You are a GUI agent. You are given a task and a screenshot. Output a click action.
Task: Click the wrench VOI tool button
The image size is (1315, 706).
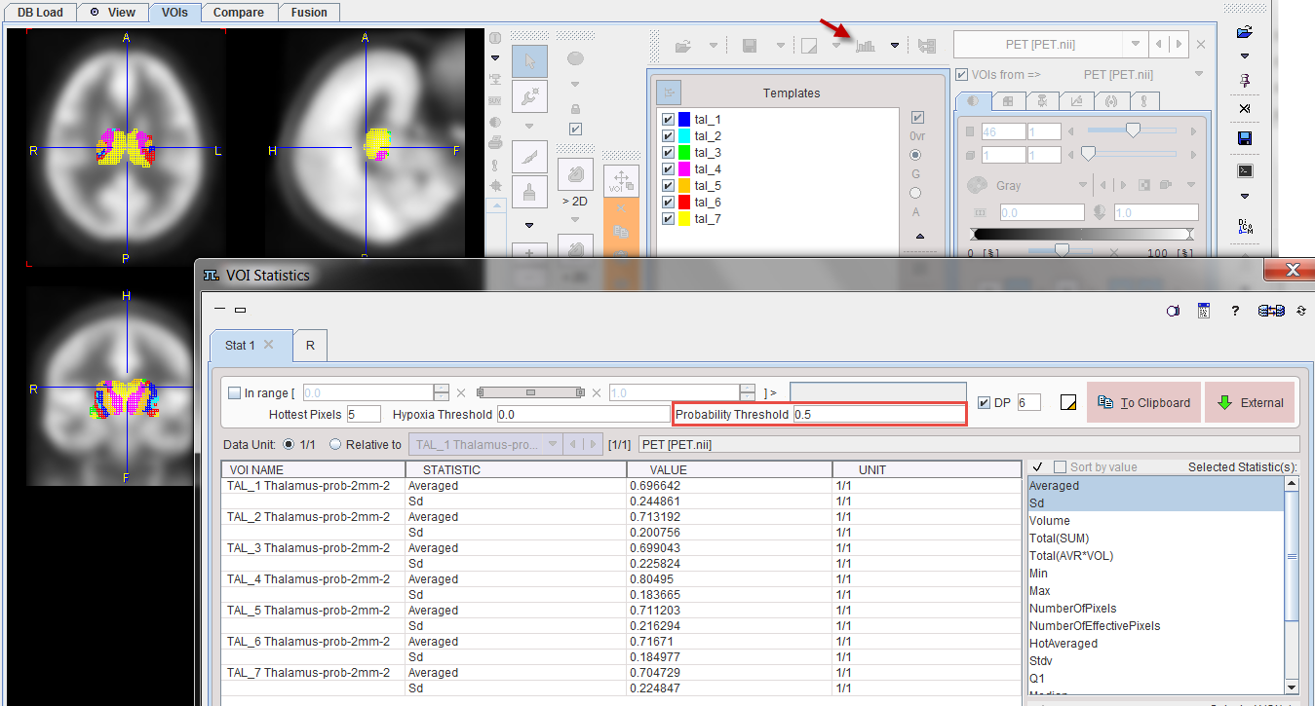coord(529,96)
